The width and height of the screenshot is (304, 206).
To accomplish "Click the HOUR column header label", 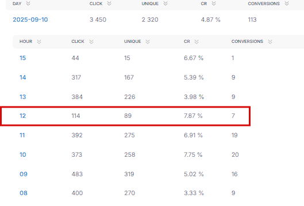I will tap(26, 42).
